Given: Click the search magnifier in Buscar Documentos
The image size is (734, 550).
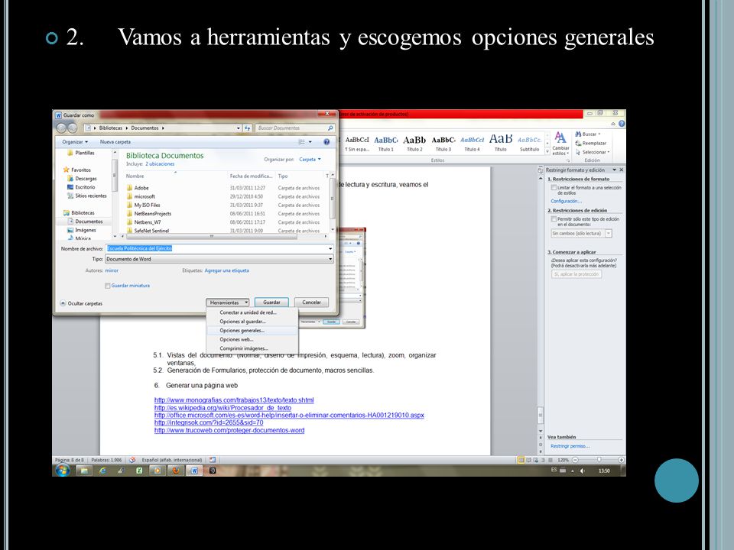Looking at the screenshot, I should 330,128.
